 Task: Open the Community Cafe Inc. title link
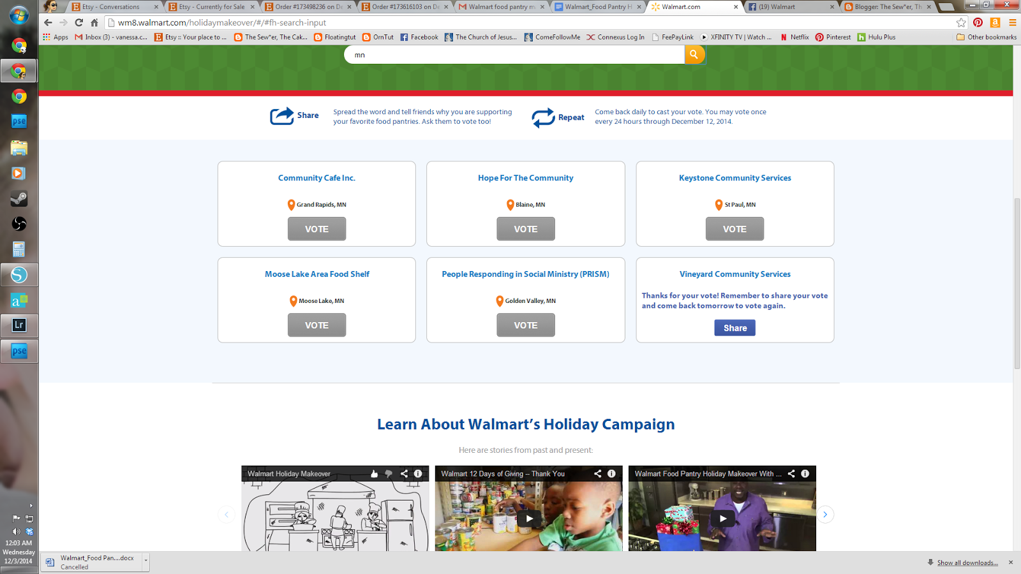[x=317, y=178]
